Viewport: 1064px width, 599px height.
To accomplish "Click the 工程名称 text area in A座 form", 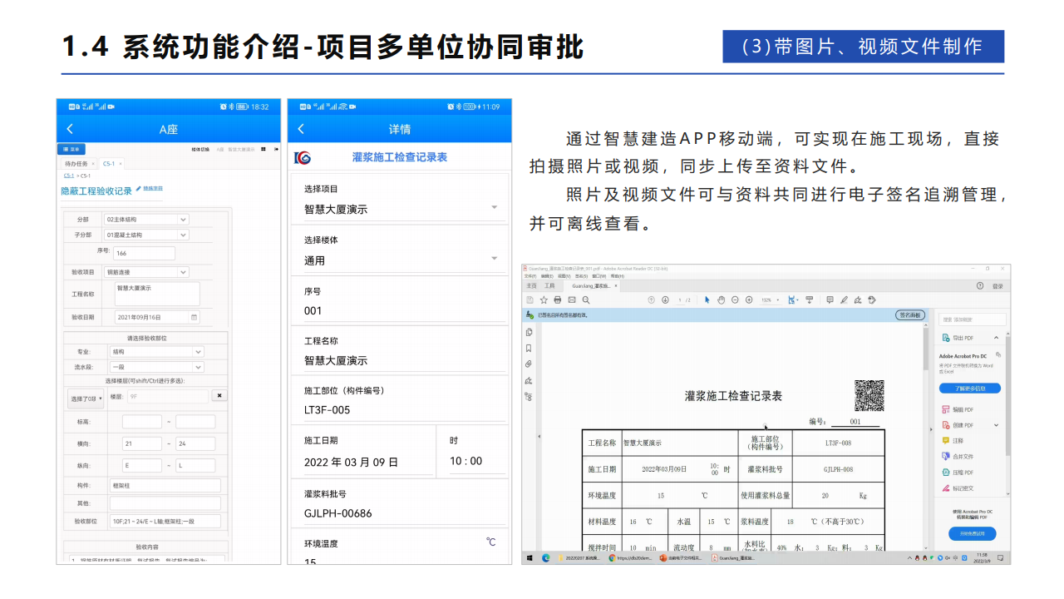I will click(157, 294).
